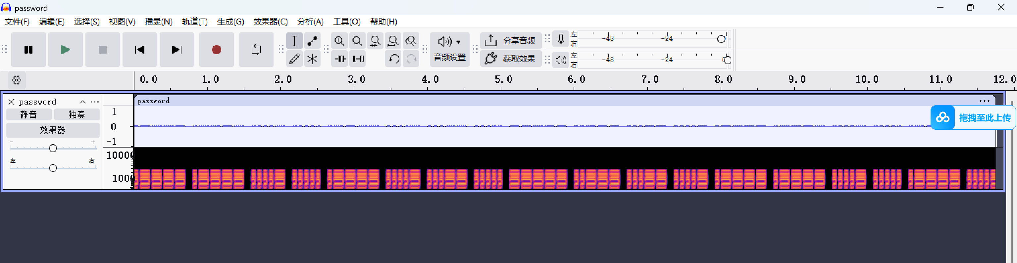Click the track 效果器 effects button
The image size is (1017, 263).
[x=53, y=130]
